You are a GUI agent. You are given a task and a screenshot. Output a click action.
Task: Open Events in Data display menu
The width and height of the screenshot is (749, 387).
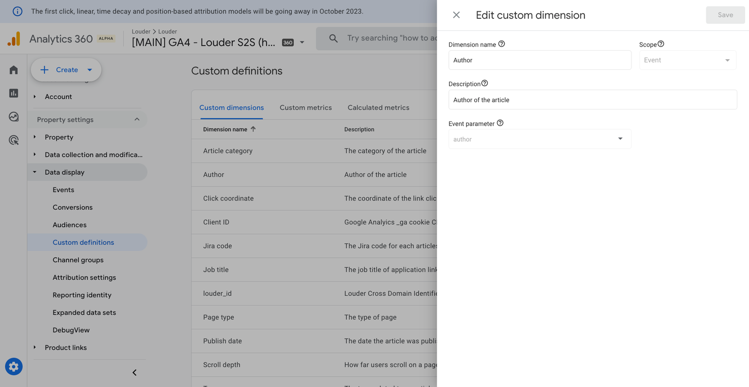(63, 190)
